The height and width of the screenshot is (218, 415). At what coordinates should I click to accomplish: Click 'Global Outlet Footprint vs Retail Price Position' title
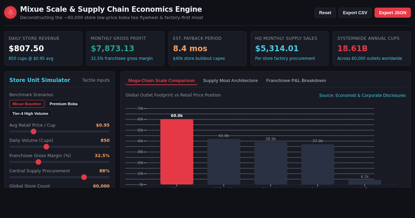(173, 95)
